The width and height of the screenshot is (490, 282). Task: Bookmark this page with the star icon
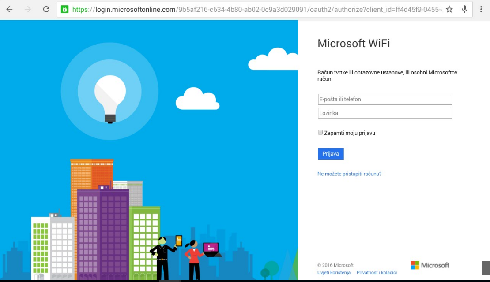tap(449, 9)
